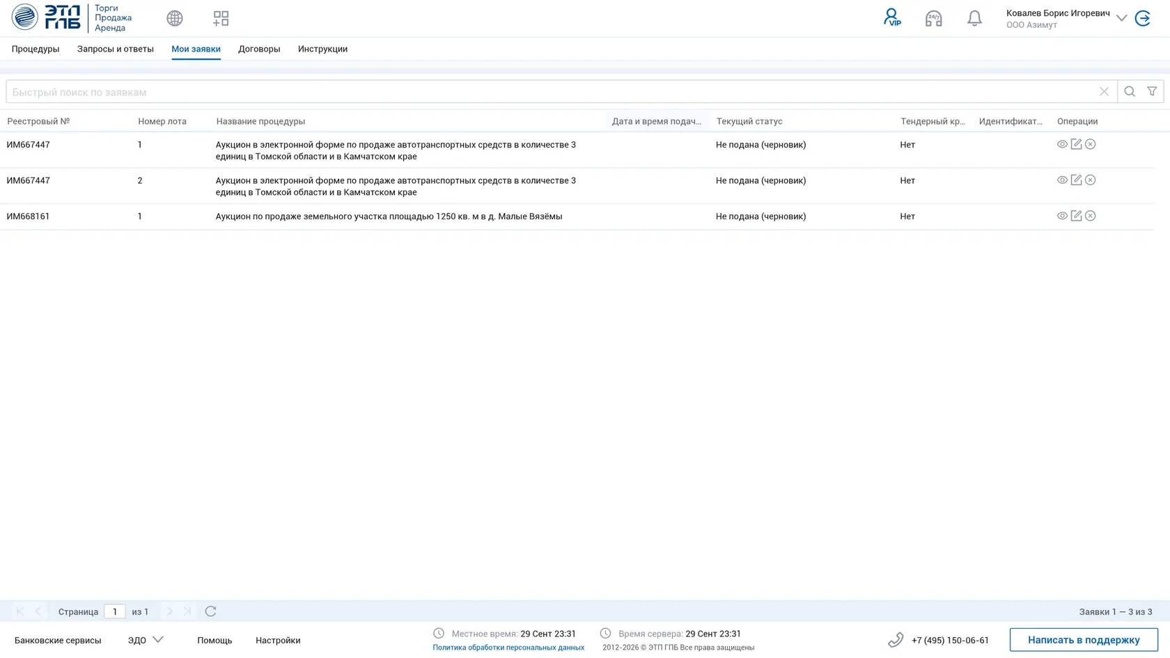Open the VIP user icon
Image resolution: width=1170 pixels, height=658 pixels.
[x=892, y=17]
